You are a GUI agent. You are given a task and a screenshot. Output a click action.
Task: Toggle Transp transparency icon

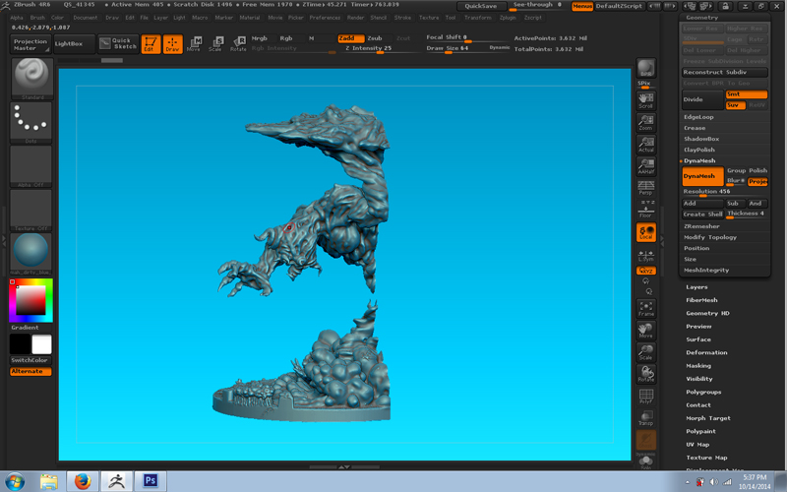tap(646, 418)
